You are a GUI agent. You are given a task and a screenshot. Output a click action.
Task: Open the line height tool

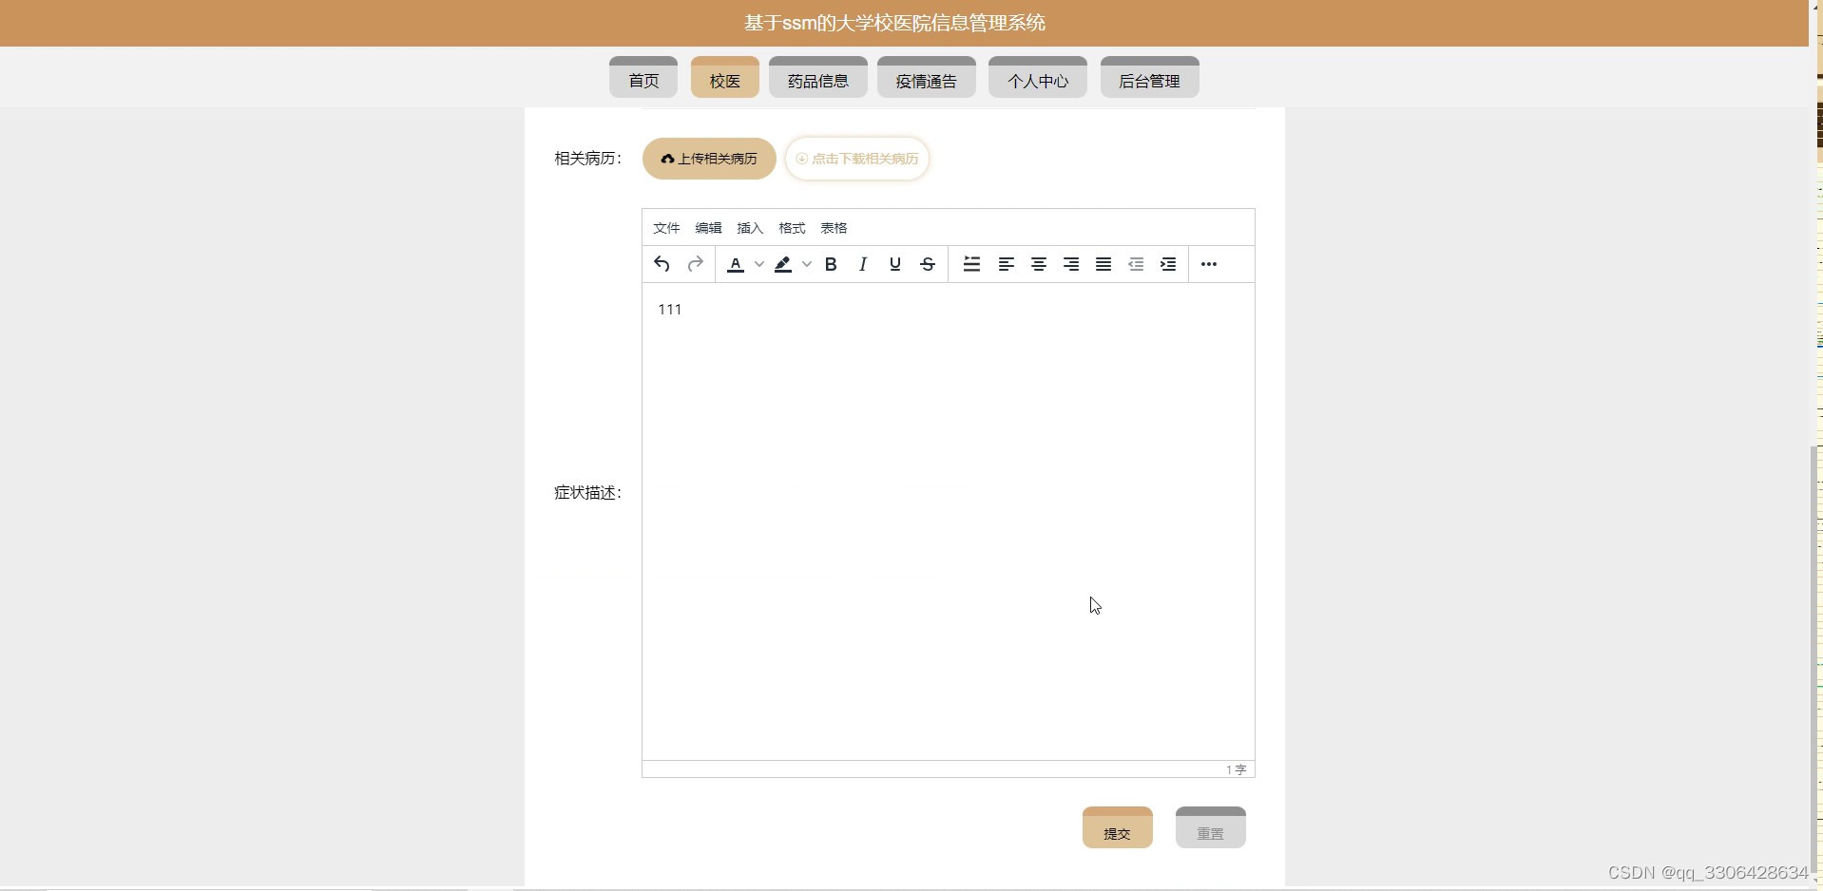pyautogui.click(x=971, y=264)
